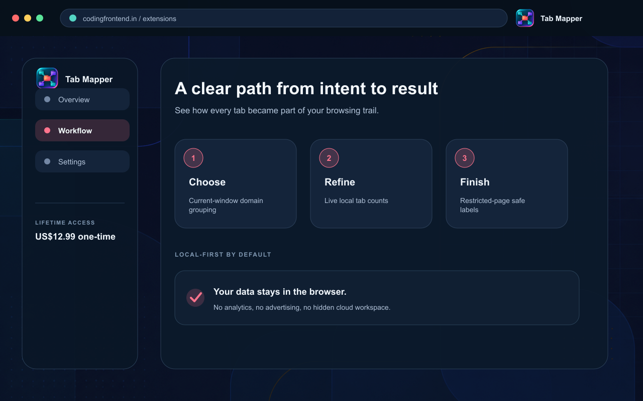
Task: Open the Settings tab
Action: coord(82,161)
